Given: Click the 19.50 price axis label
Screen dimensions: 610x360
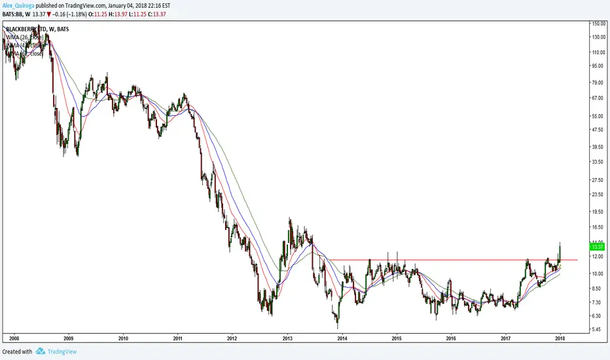Looking at the screenshot, I should tap(598, 212).
